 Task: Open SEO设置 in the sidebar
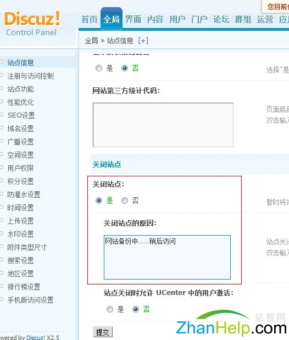(x=21, y=115)
